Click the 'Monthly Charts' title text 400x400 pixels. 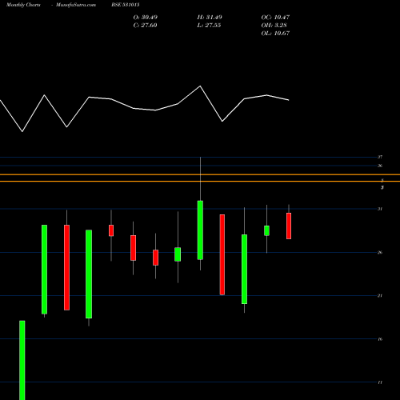[x=23, y=5]
